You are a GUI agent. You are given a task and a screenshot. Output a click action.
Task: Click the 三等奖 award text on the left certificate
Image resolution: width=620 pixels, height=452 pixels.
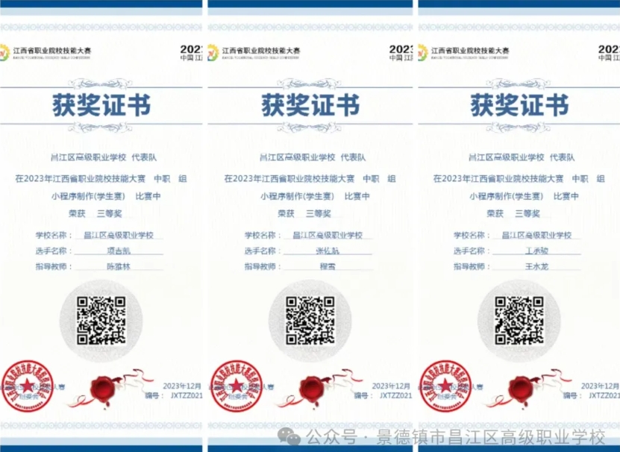coord(109,213)
